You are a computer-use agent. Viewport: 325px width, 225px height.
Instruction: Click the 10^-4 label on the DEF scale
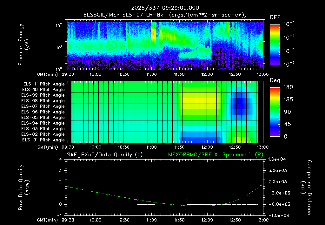[289, 37]
